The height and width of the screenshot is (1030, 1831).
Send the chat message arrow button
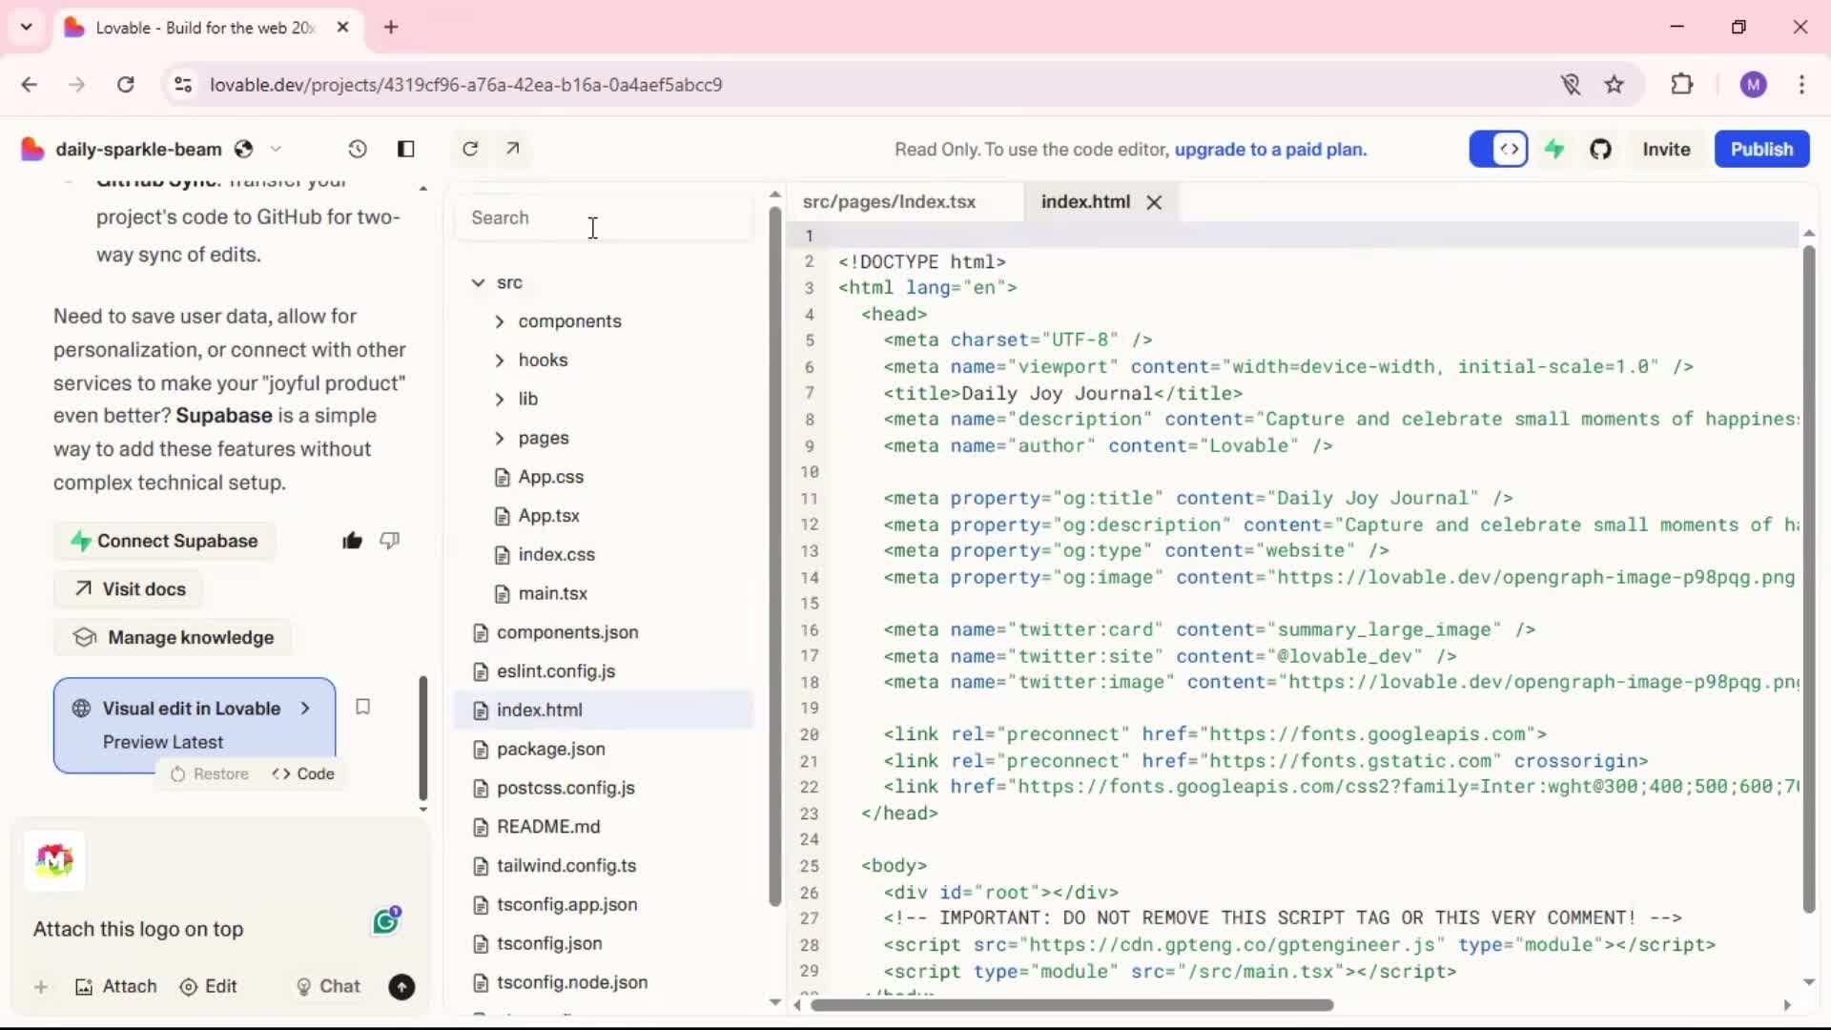click(x=401, y=987)
